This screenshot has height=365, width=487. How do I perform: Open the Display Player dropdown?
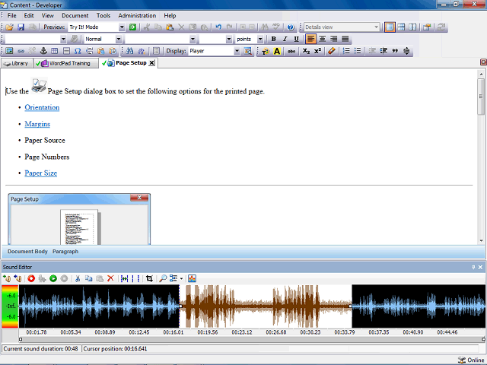(237, 51)
